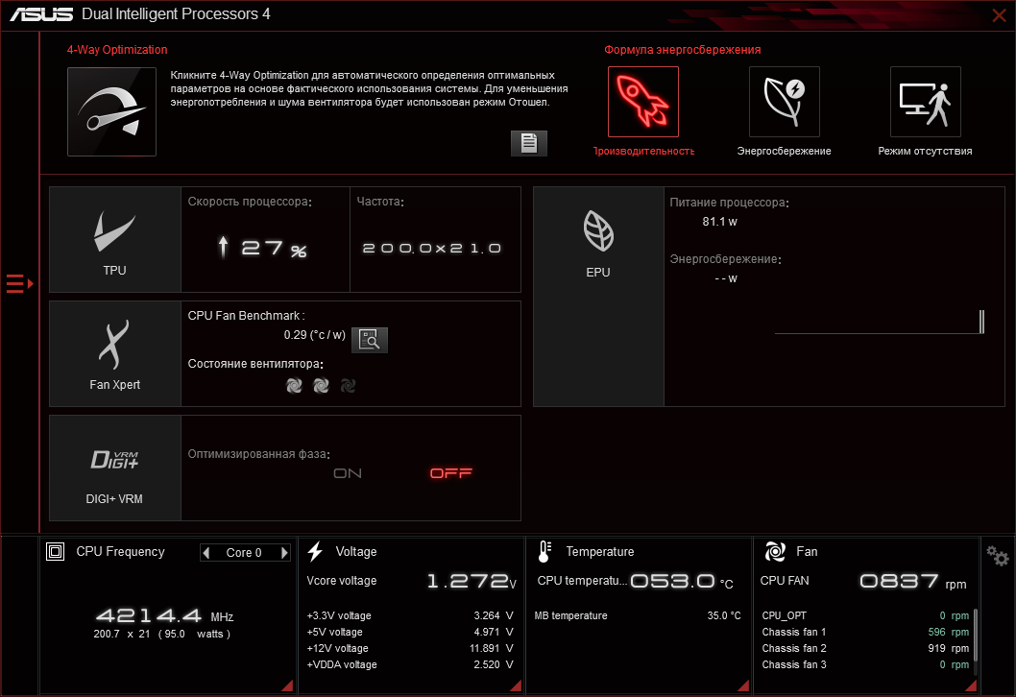Image resolution: width=1016 pixels, height=697 pixels.
Task: Switch optimized phase to OFF
Action: 451,473
